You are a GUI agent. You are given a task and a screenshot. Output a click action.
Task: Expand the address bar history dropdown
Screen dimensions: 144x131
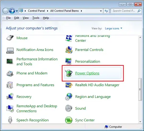point(101,11)
